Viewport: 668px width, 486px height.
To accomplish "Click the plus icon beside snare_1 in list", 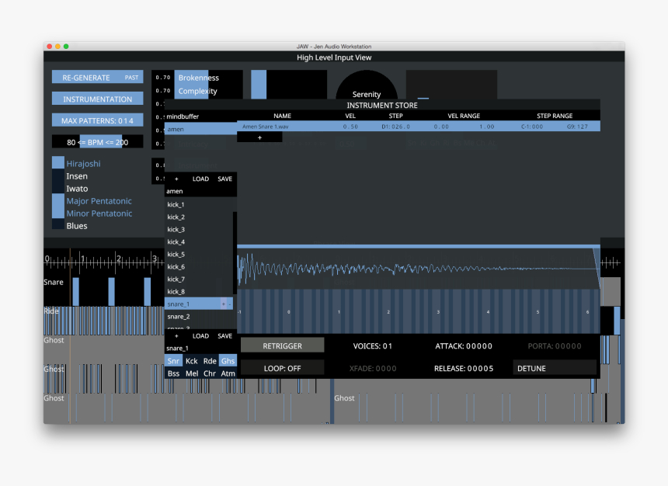I will coord(223,304).
